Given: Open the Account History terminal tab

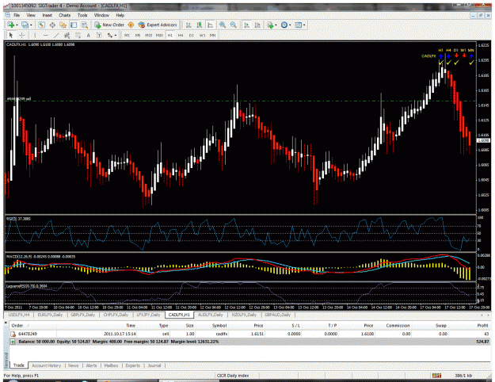Looking at the screenshot, I should [x=46, y=365].
